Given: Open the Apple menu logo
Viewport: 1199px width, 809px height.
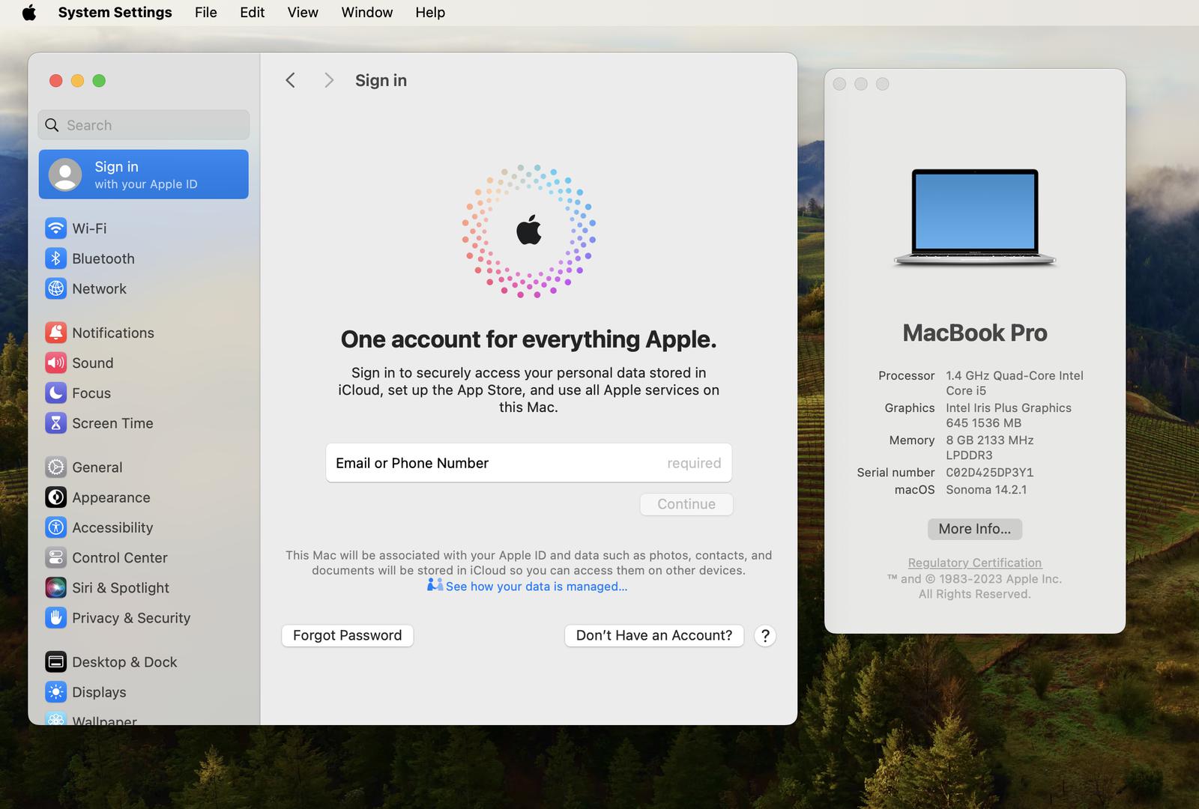Looking at the screenshot, I should (29, 12).
